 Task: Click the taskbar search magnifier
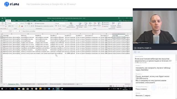tap(6, 89)
